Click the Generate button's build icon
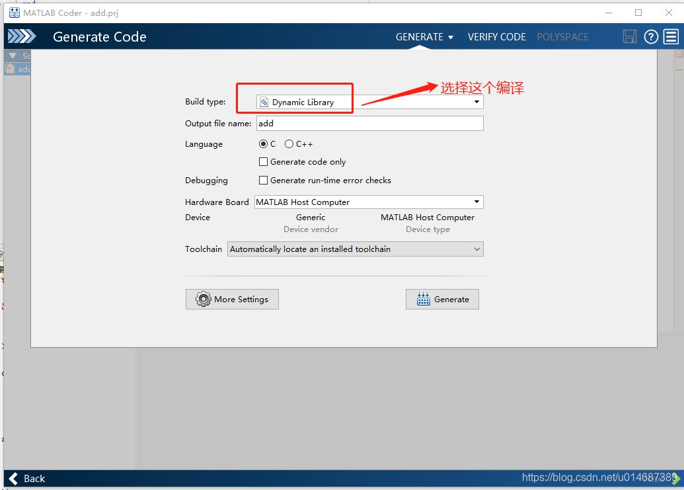Screen dimensions: 684x490 (423, 299)
